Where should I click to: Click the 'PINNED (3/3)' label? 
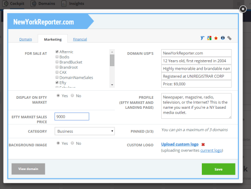click(x=142, y=131)
